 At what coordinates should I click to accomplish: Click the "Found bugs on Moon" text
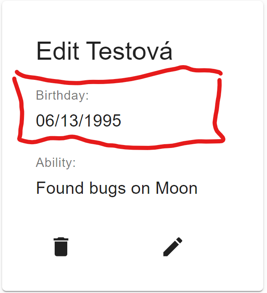[x=116, y=188]
